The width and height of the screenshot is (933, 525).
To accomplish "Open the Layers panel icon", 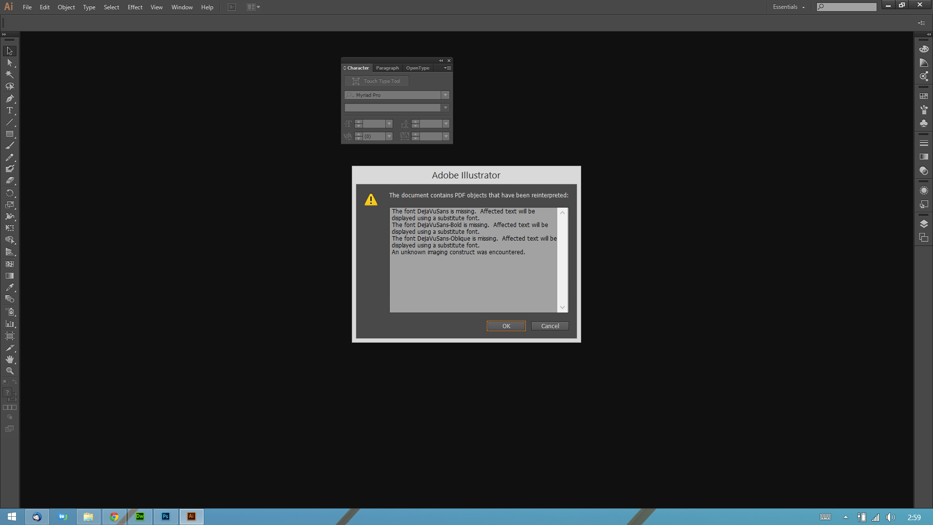I will [924, 224].
